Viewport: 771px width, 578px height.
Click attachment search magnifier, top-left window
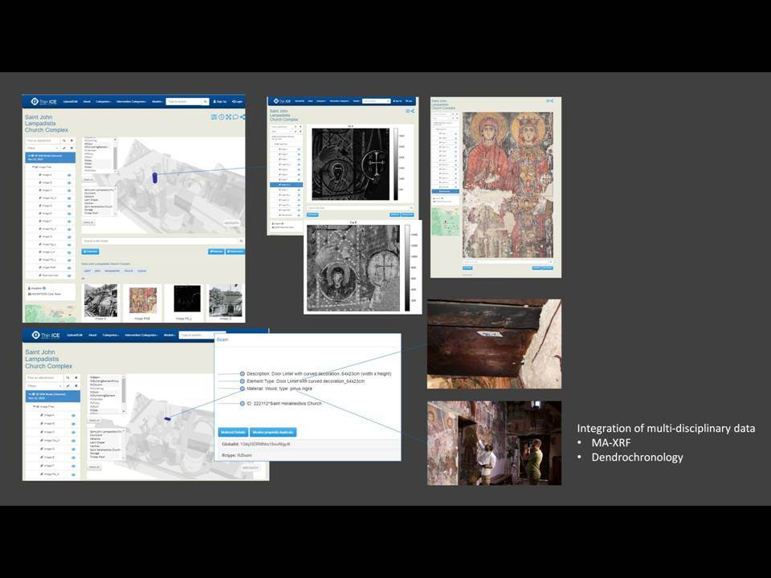(64, 140)
